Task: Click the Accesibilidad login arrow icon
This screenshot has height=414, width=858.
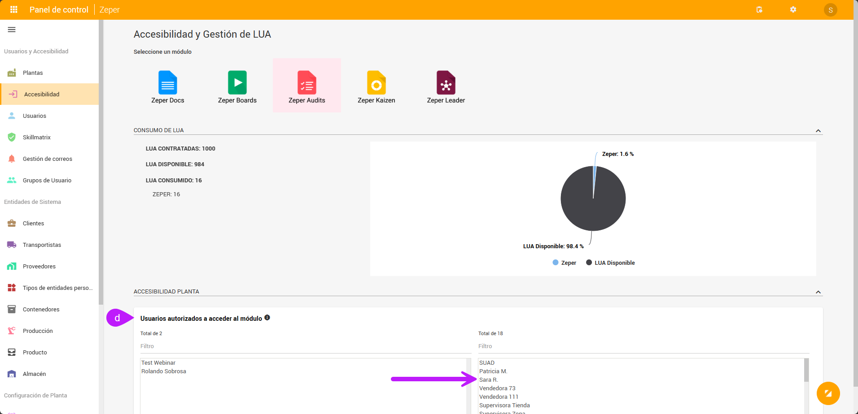Action: (x=13, y=94)
